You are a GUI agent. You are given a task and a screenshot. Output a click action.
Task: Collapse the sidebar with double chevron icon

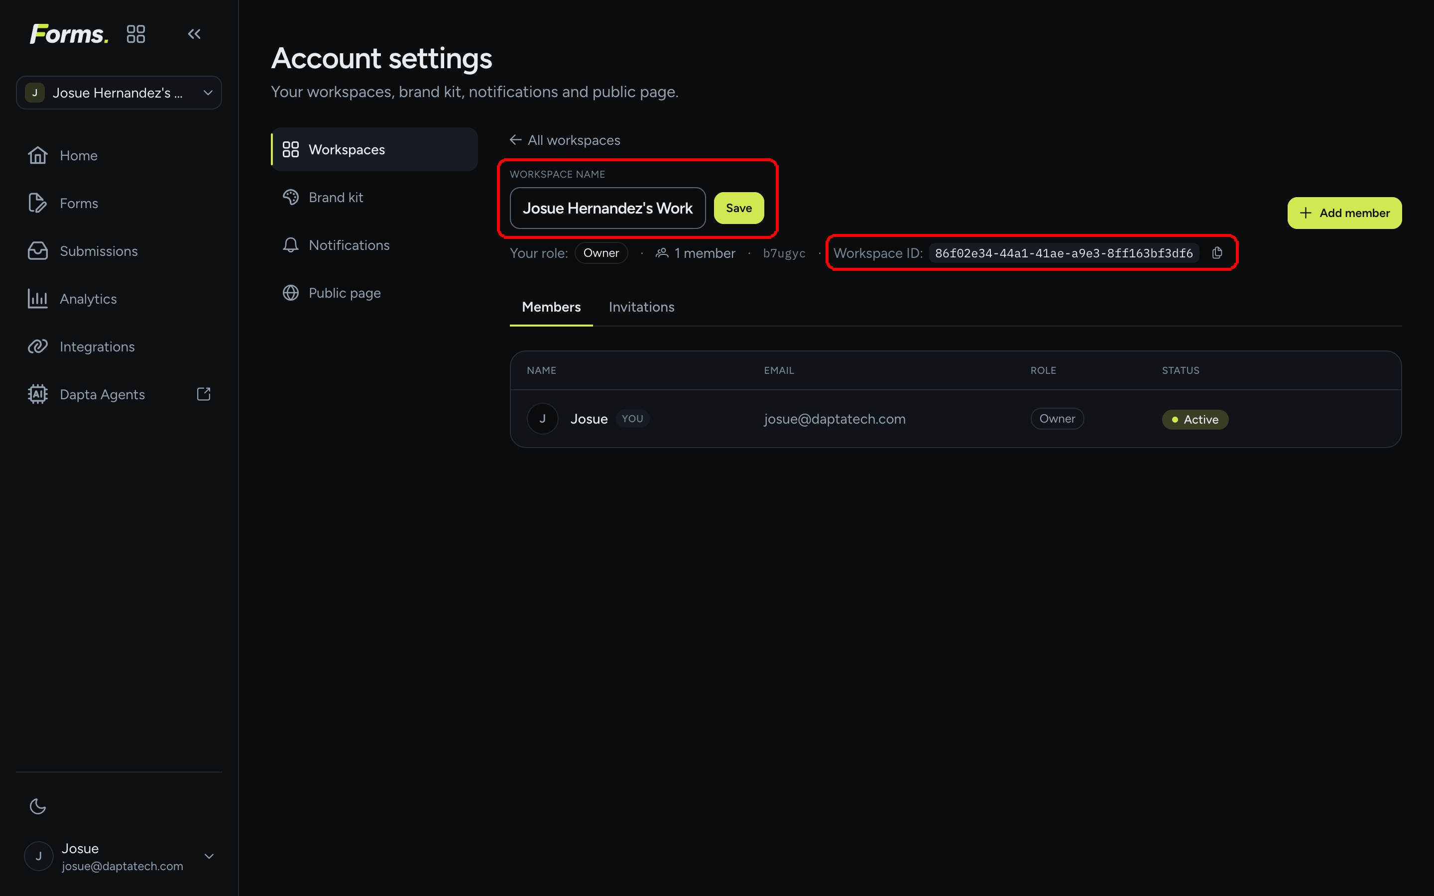coord(194,34)
